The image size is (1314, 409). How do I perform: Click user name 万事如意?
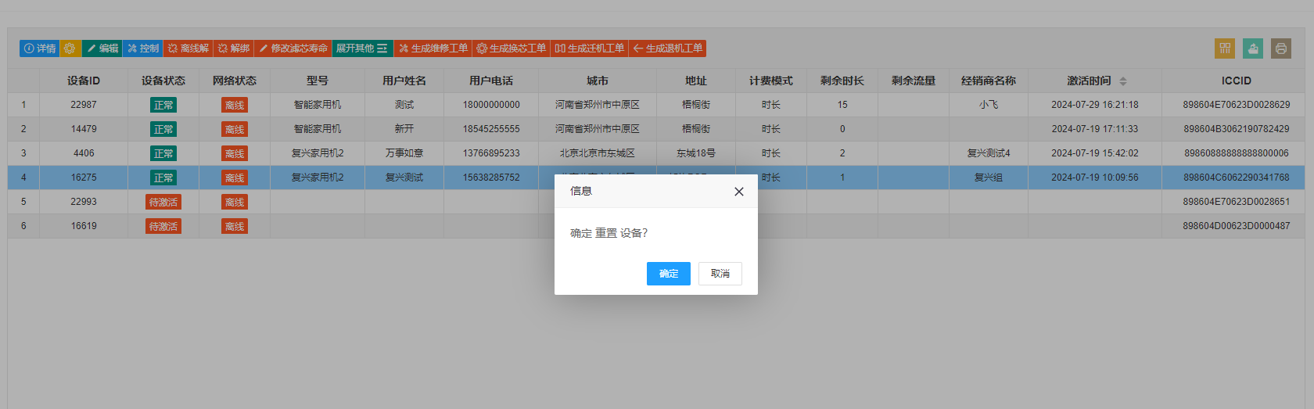404,153
